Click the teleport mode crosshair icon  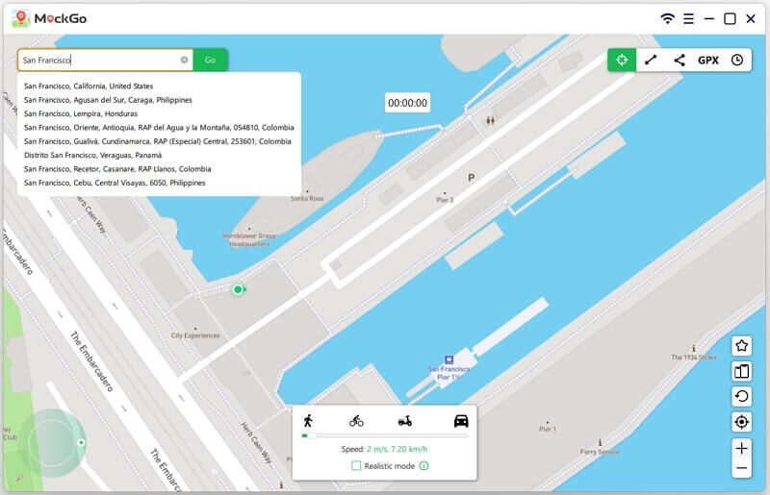622,60
